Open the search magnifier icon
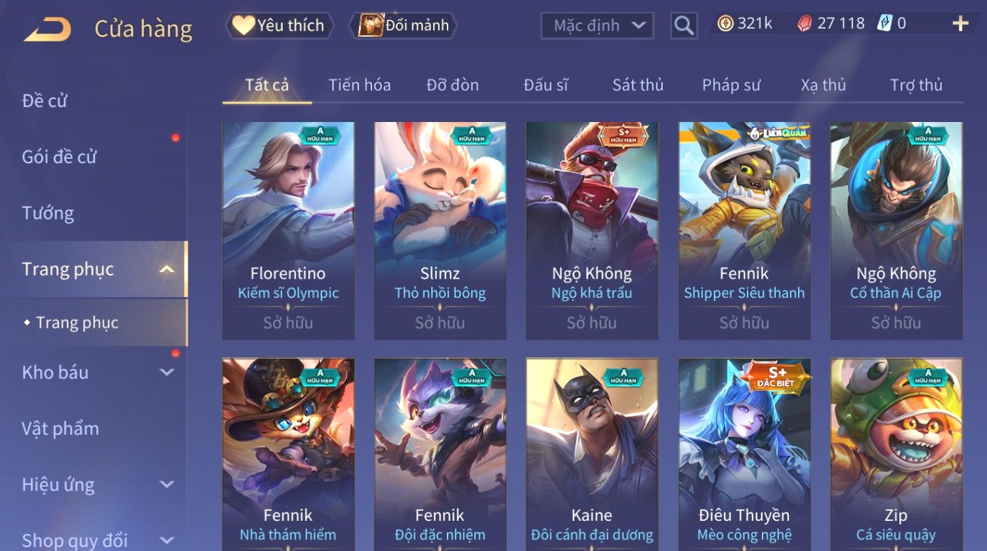 (684, 26)
